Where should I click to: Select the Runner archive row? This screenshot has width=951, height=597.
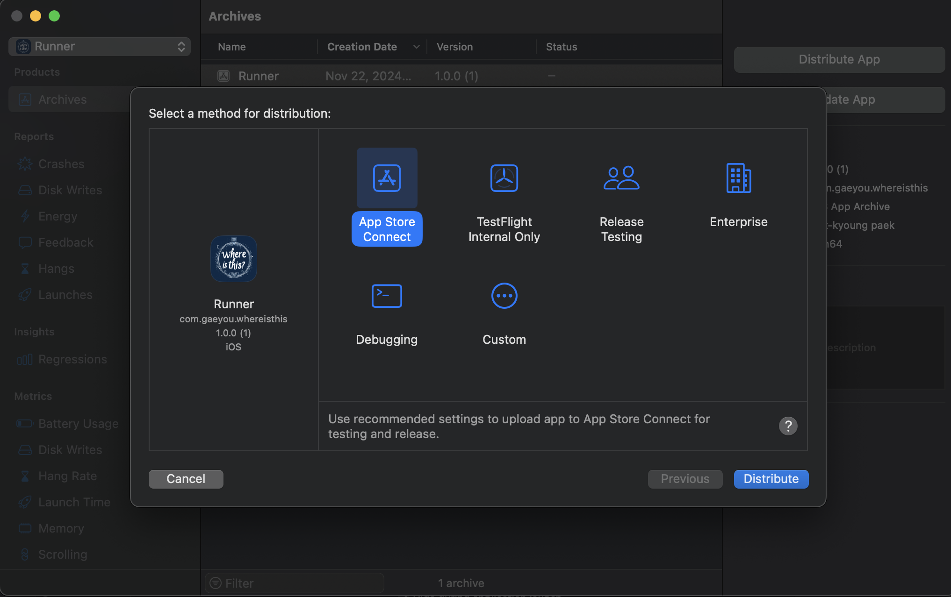[x=259, y=76]
